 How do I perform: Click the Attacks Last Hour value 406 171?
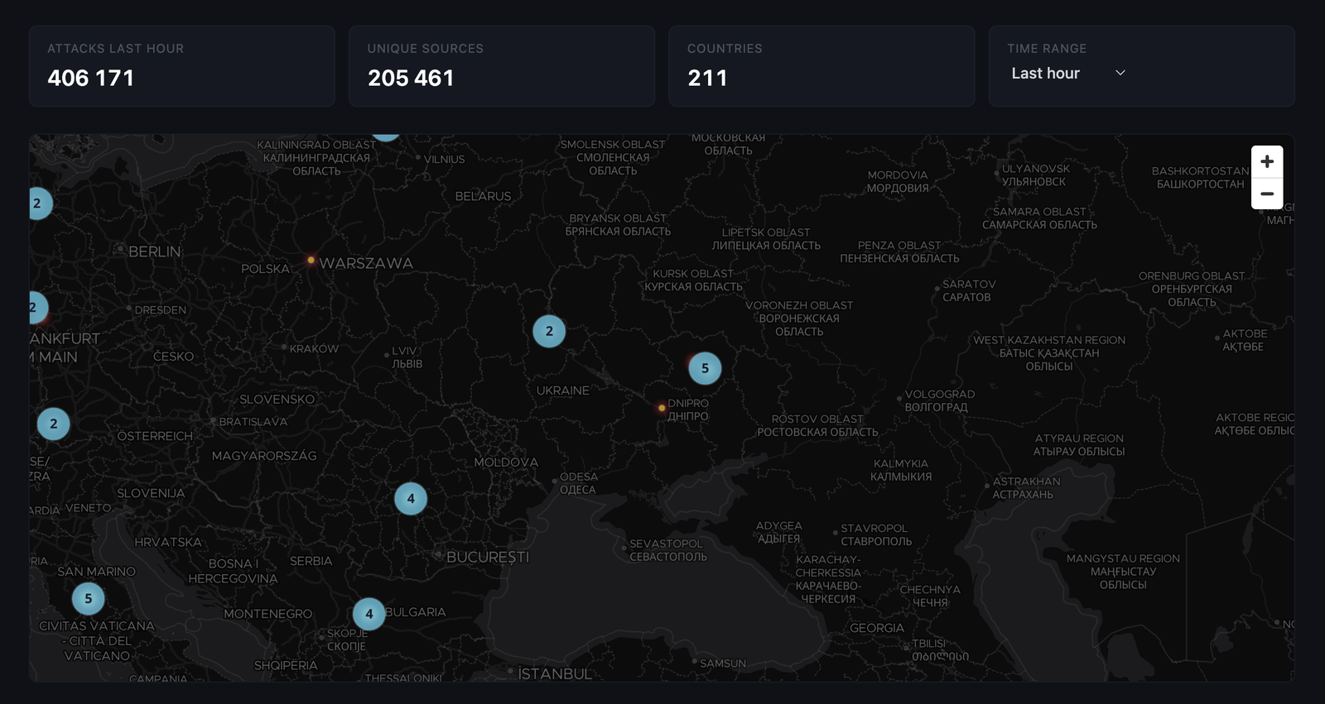pos(91,78)
